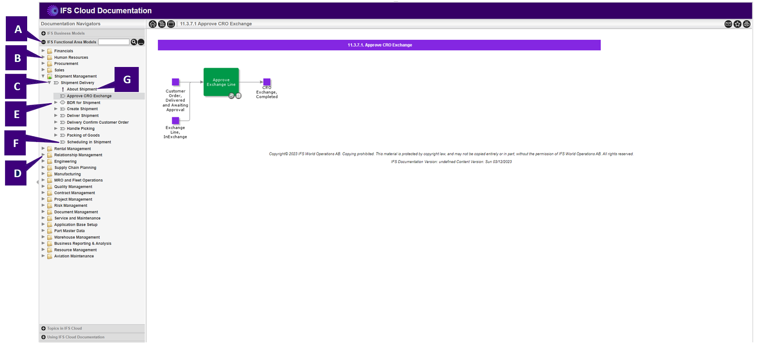Click the star favorites icon
Viewport: 757px width, 347px height.
[x=738, y=24]
